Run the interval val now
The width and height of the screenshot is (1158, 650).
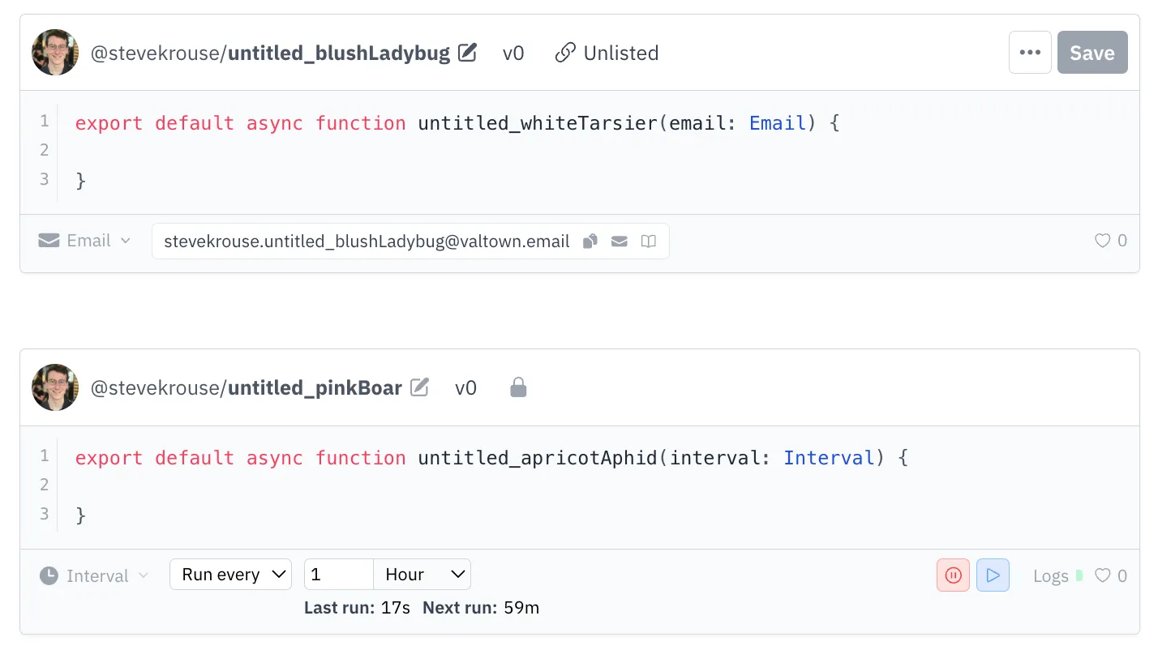point(993,575)
